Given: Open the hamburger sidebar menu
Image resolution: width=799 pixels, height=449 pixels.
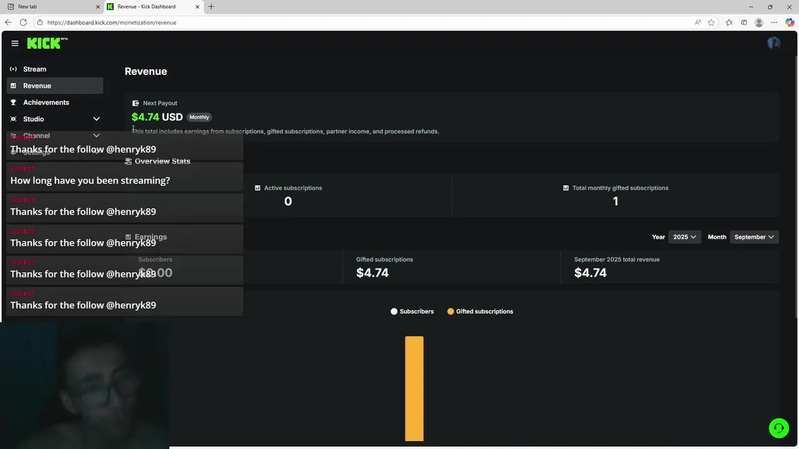Looking at the screenshot, I should tap(15, 43).
